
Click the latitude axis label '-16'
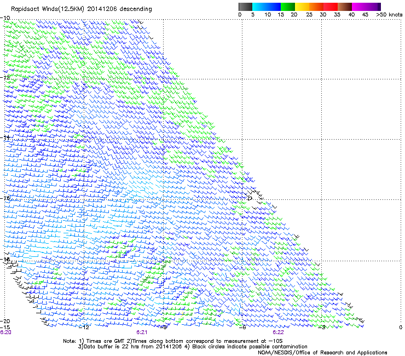click(5, 198)
